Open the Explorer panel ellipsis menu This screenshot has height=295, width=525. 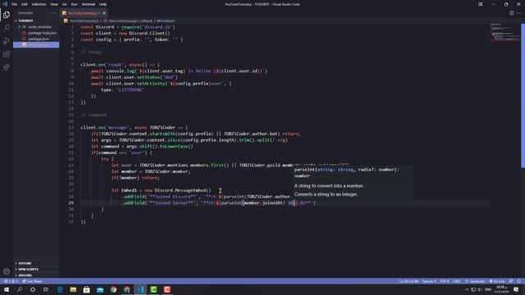point(52,13)
